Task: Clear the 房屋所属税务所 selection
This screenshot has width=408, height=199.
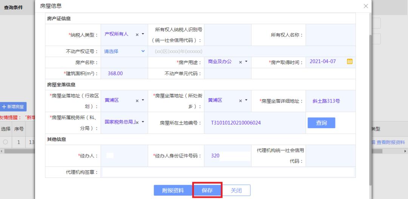Action: [x=137, y=122]
